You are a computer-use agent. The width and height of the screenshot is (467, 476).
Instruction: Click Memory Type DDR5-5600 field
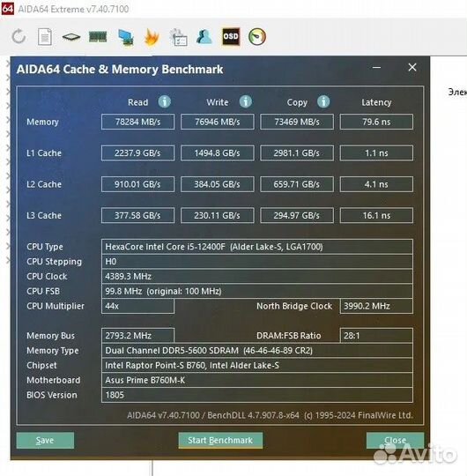(257, 350)
